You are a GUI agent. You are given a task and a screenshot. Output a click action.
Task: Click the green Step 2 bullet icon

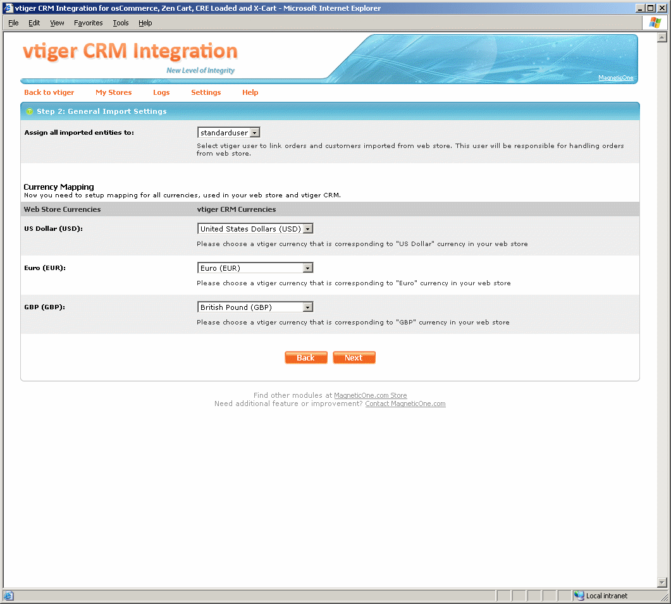(x=29, y=111)
